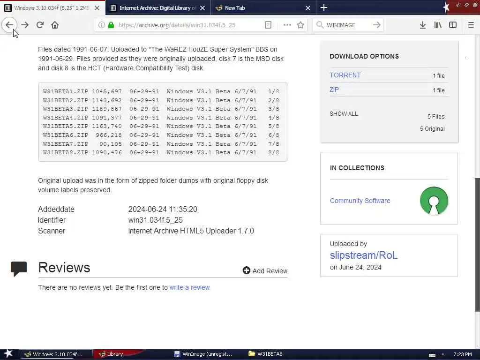The width and height of the screenshot is (480, 360).
Task: Open page actions three-dots menu
Action: coord(287,25)
